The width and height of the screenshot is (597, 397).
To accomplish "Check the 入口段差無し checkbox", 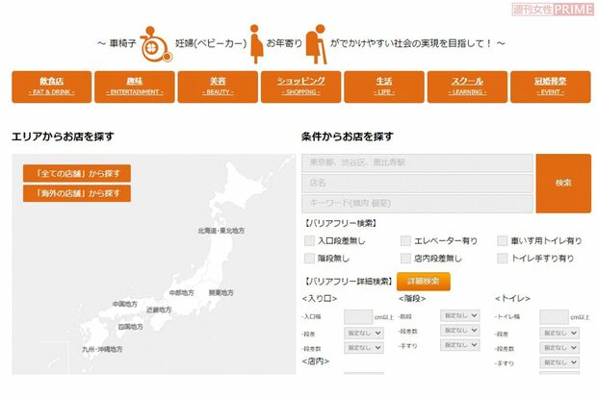I will point(309,240).
